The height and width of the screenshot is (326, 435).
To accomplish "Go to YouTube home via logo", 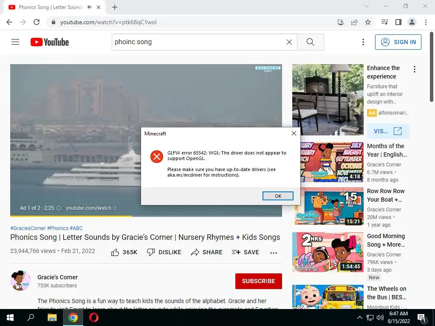I will click(50, 42).
